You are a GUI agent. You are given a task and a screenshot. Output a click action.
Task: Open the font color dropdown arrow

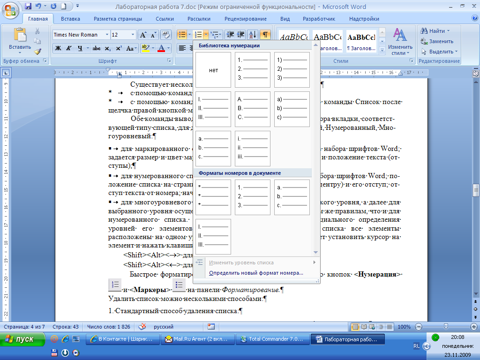(x=168, y=48)
